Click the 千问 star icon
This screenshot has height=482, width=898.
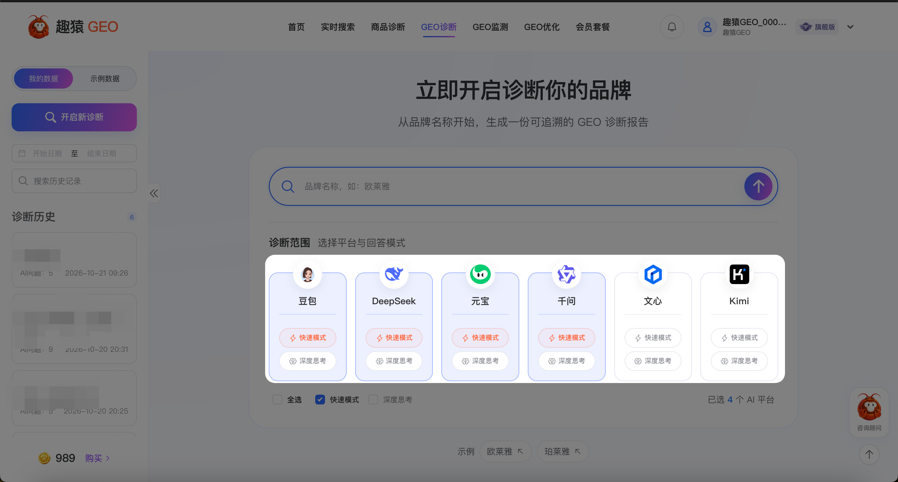(x=567, y=274)
